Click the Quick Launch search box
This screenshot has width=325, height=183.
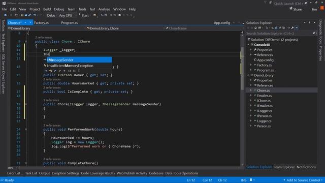point(290,4)
